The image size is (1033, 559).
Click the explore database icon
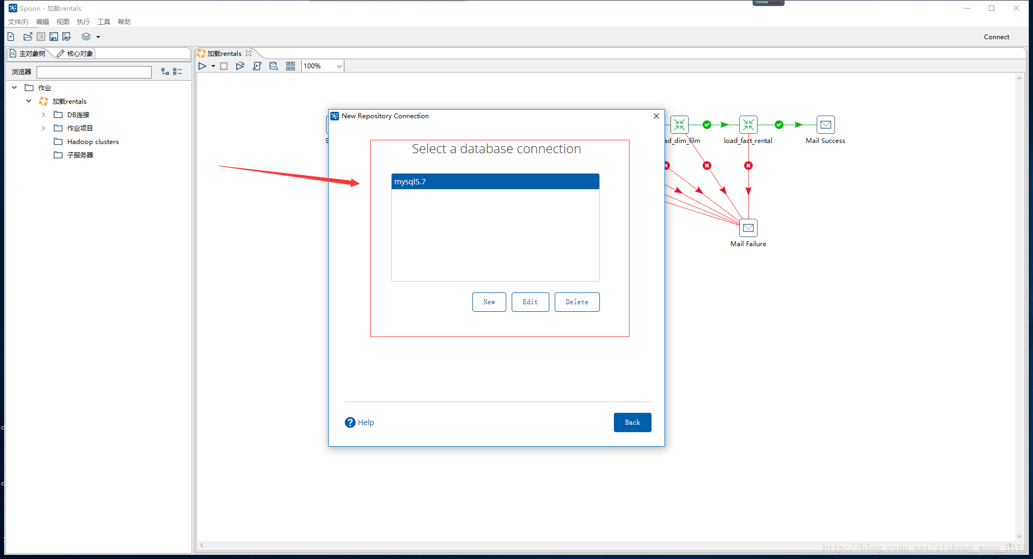(274, 66)
